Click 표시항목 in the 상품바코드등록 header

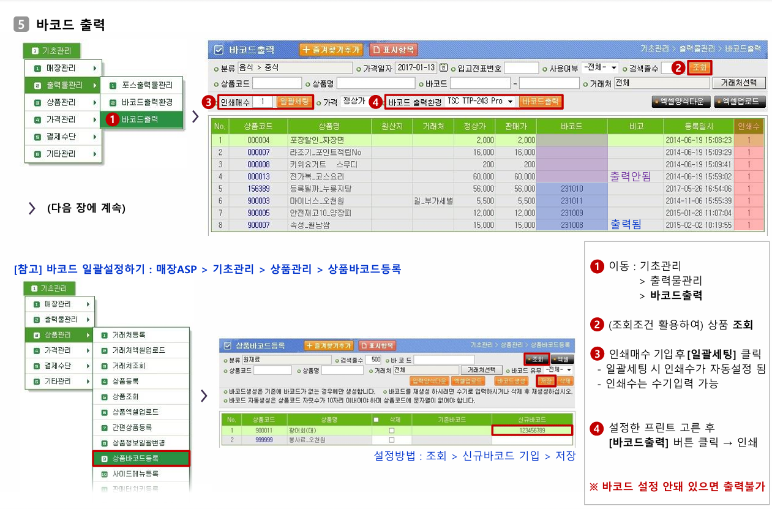pos(377,345)
